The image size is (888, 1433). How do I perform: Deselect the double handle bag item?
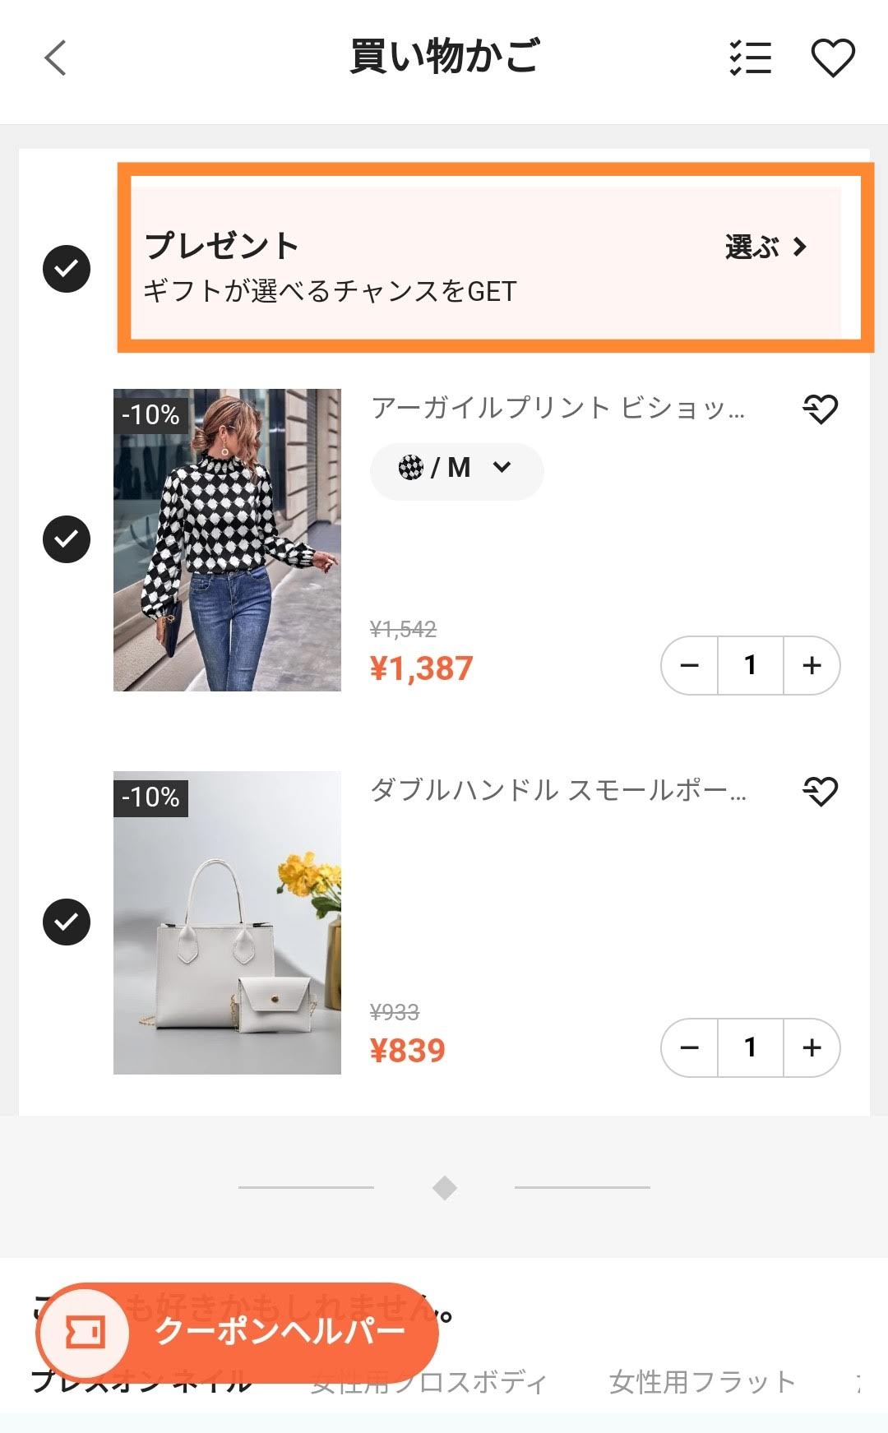(x=67, y=922)
